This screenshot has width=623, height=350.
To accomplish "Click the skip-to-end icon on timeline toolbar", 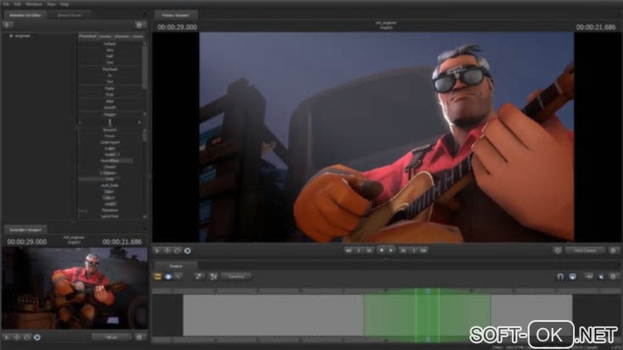I will click(x=589, y=277).
